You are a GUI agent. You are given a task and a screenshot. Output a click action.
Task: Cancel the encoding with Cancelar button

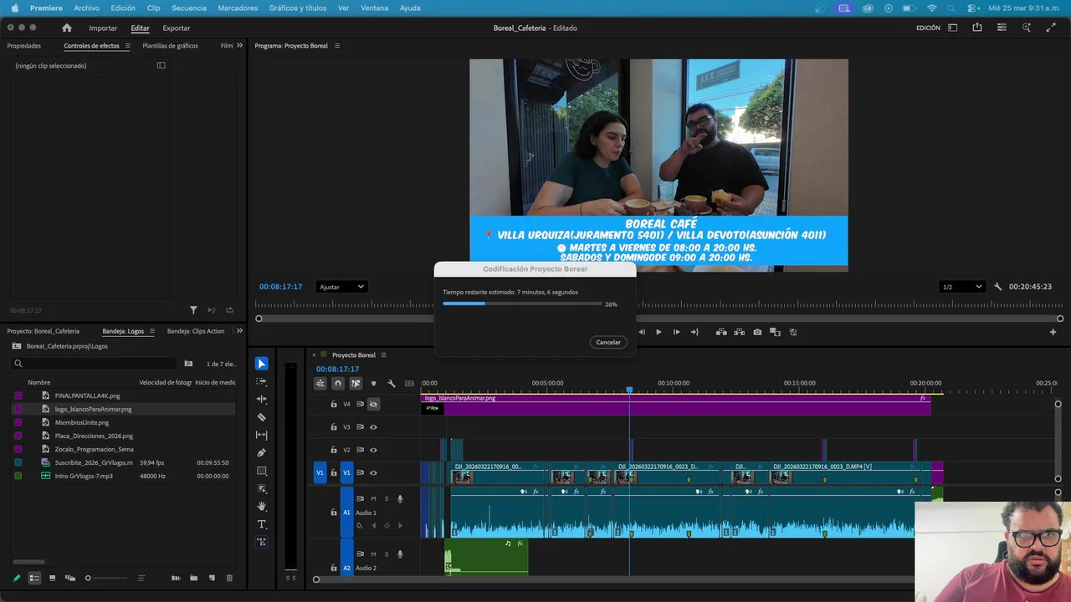coord(608,342)
